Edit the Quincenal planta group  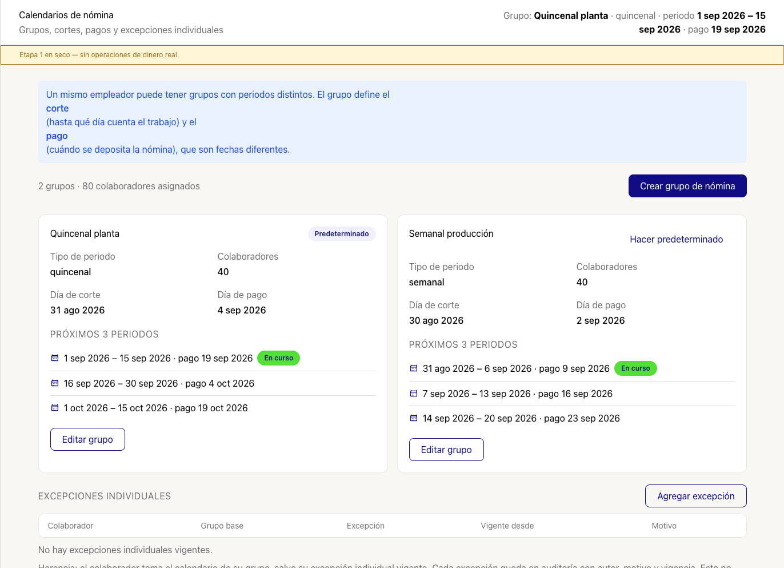(87, 439)
